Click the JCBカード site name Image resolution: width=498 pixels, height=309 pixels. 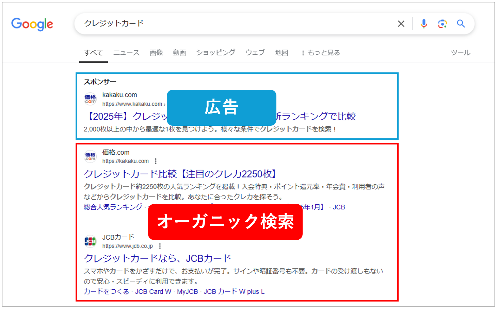[x=118, y=237]
